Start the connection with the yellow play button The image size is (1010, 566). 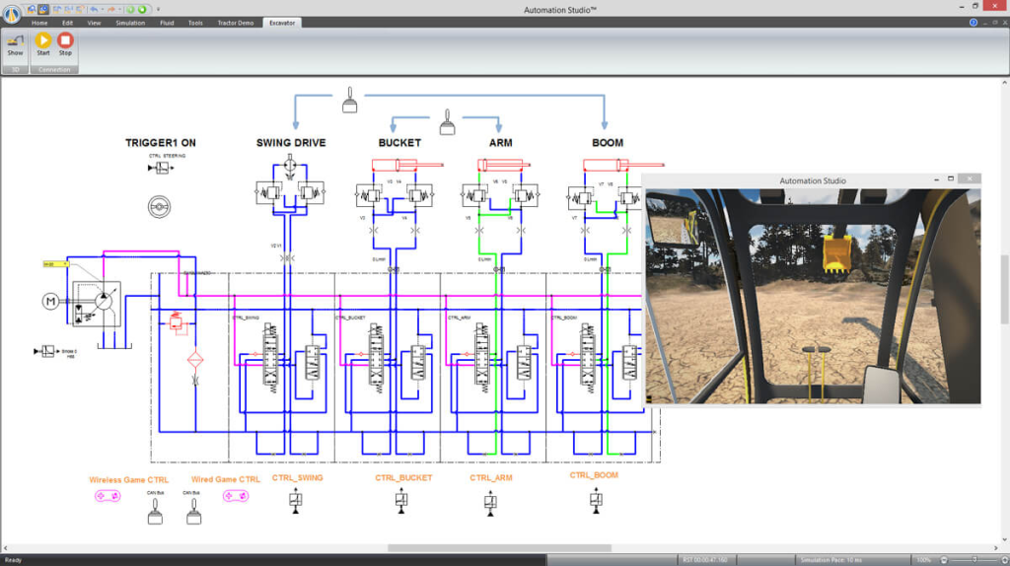click(43, 45)
